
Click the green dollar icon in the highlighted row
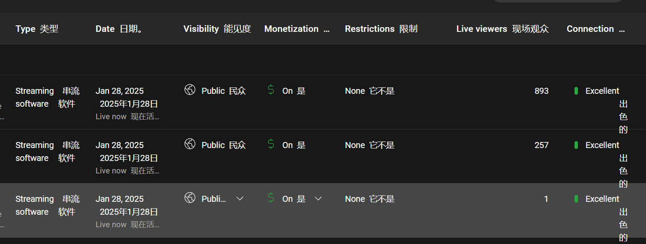[271, 198]
